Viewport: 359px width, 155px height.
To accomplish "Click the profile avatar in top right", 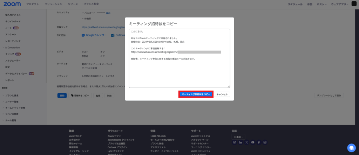I will pos(353,4).
